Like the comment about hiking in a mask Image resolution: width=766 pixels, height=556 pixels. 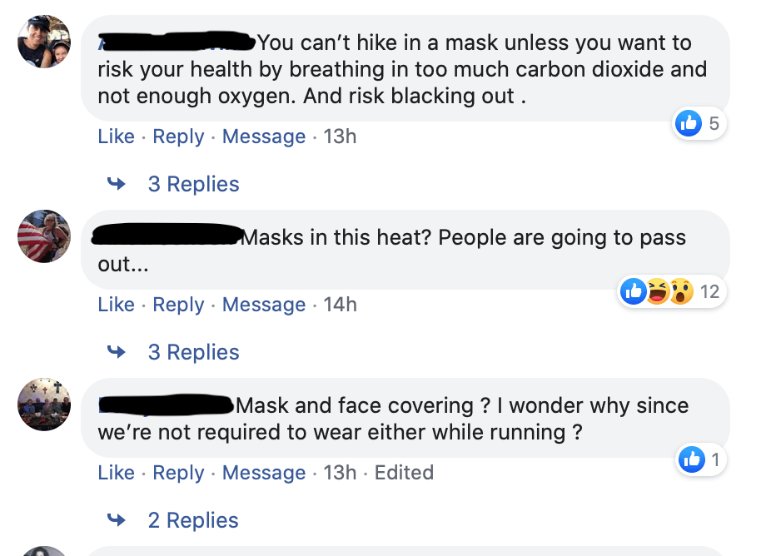(x=116, y=137)
